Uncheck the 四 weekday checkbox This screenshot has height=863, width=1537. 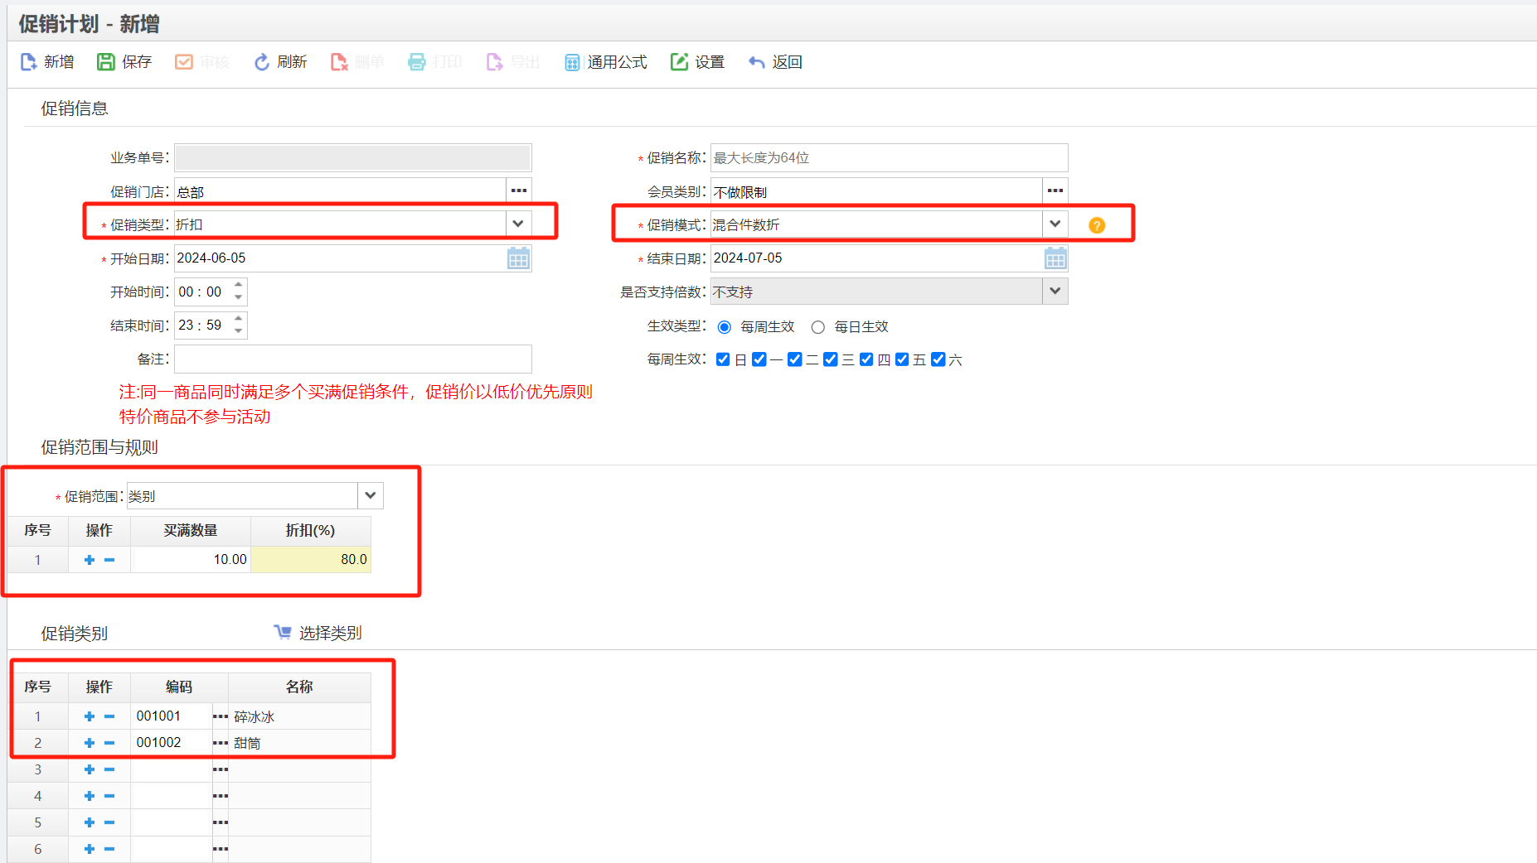pyautogui.click(x=866, y=359)
